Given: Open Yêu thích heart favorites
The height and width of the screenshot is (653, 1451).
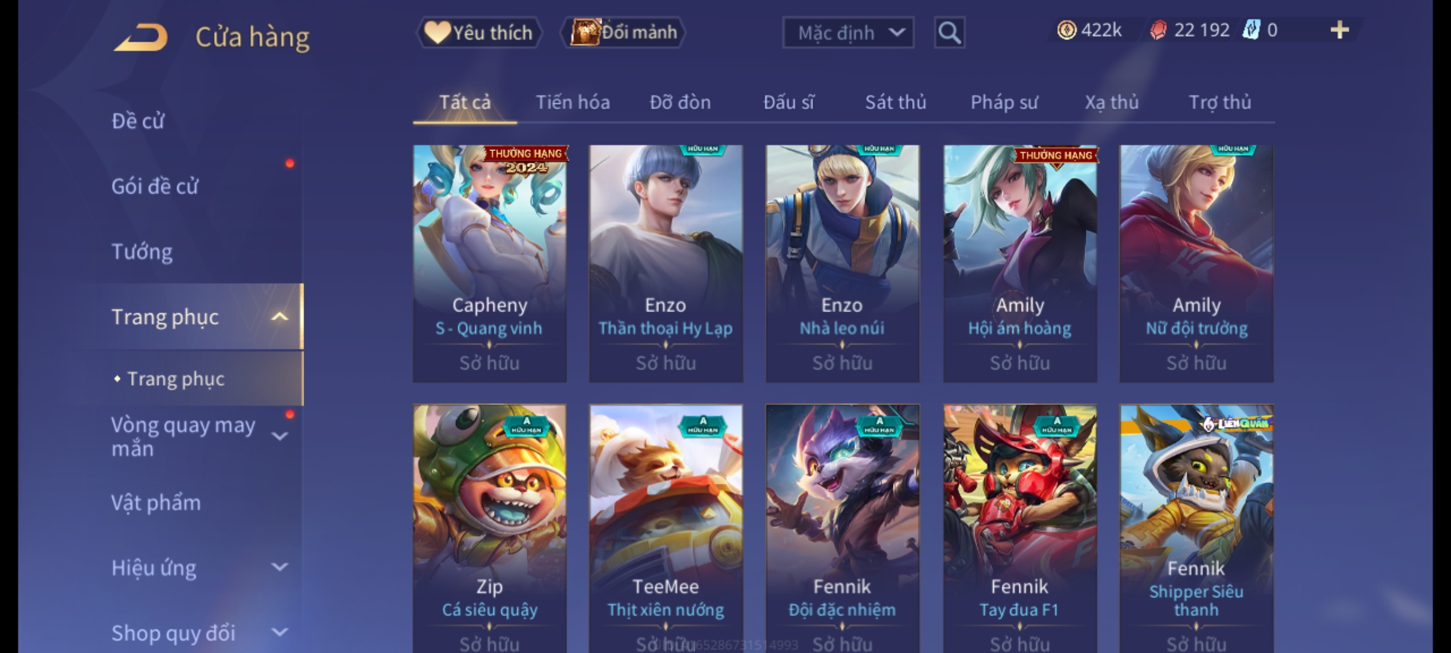Looking at the screenshot, I should pos(479,33).
